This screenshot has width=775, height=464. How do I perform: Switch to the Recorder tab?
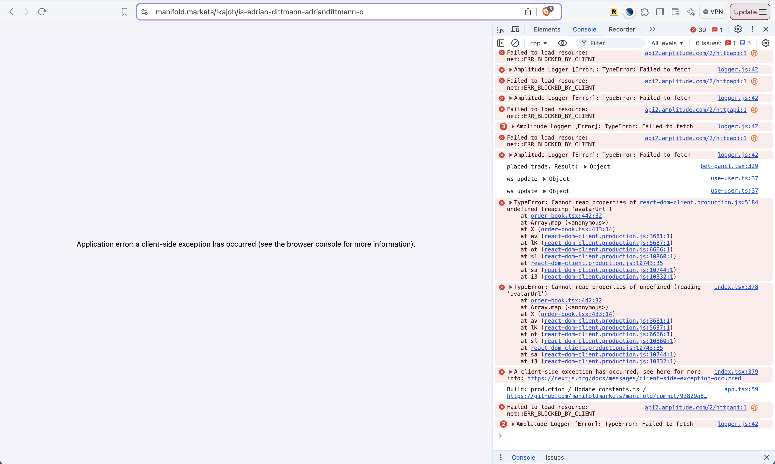622,29
